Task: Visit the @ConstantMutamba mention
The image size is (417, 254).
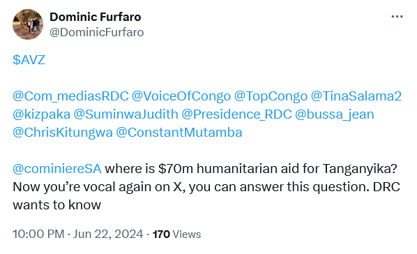Action: [x=179, y=133]
